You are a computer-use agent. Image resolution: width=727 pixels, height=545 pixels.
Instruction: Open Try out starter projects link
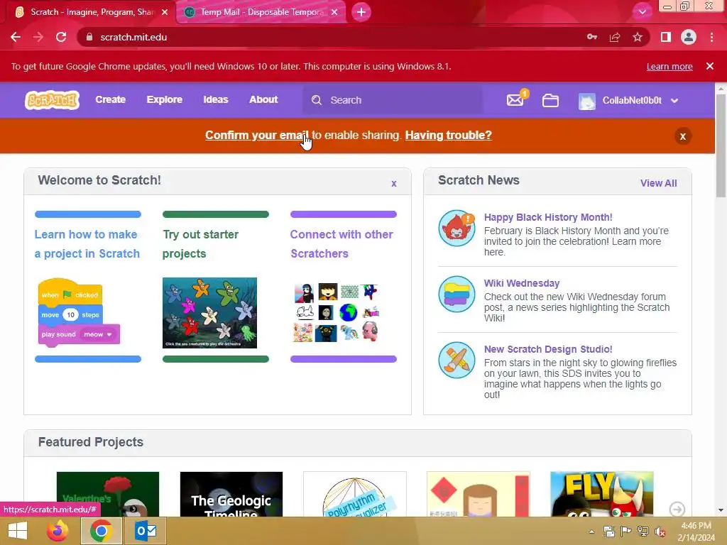click(x=200, y=244)
